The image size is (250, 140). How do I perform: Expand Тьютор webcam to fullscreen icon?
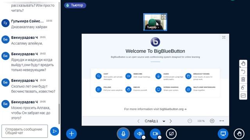[164, 17]
